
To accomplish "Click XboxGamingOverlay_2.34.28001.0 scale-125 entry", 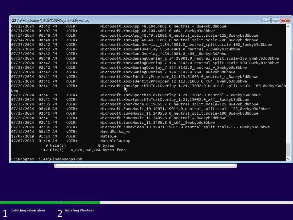I will click(x=189, y=58).
